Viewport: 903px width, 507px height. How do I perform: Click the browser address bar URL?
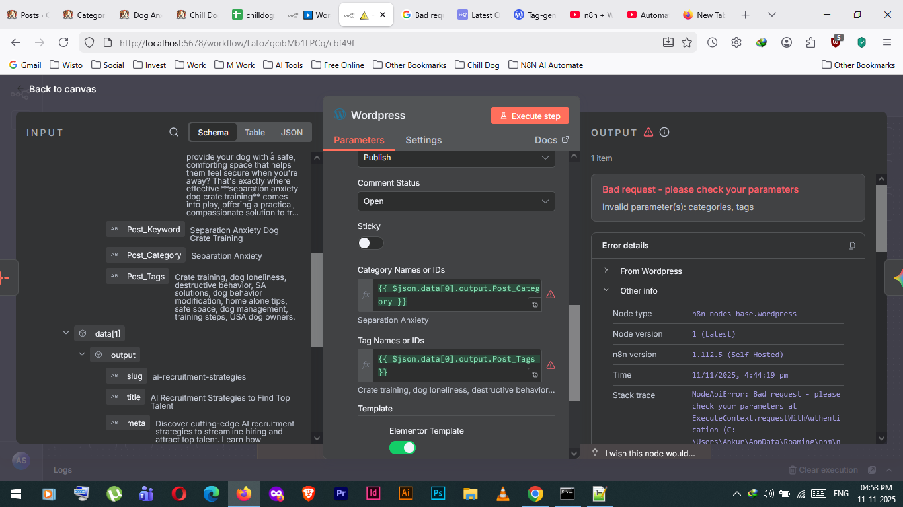pyautogui.click(x=237, y=42)
